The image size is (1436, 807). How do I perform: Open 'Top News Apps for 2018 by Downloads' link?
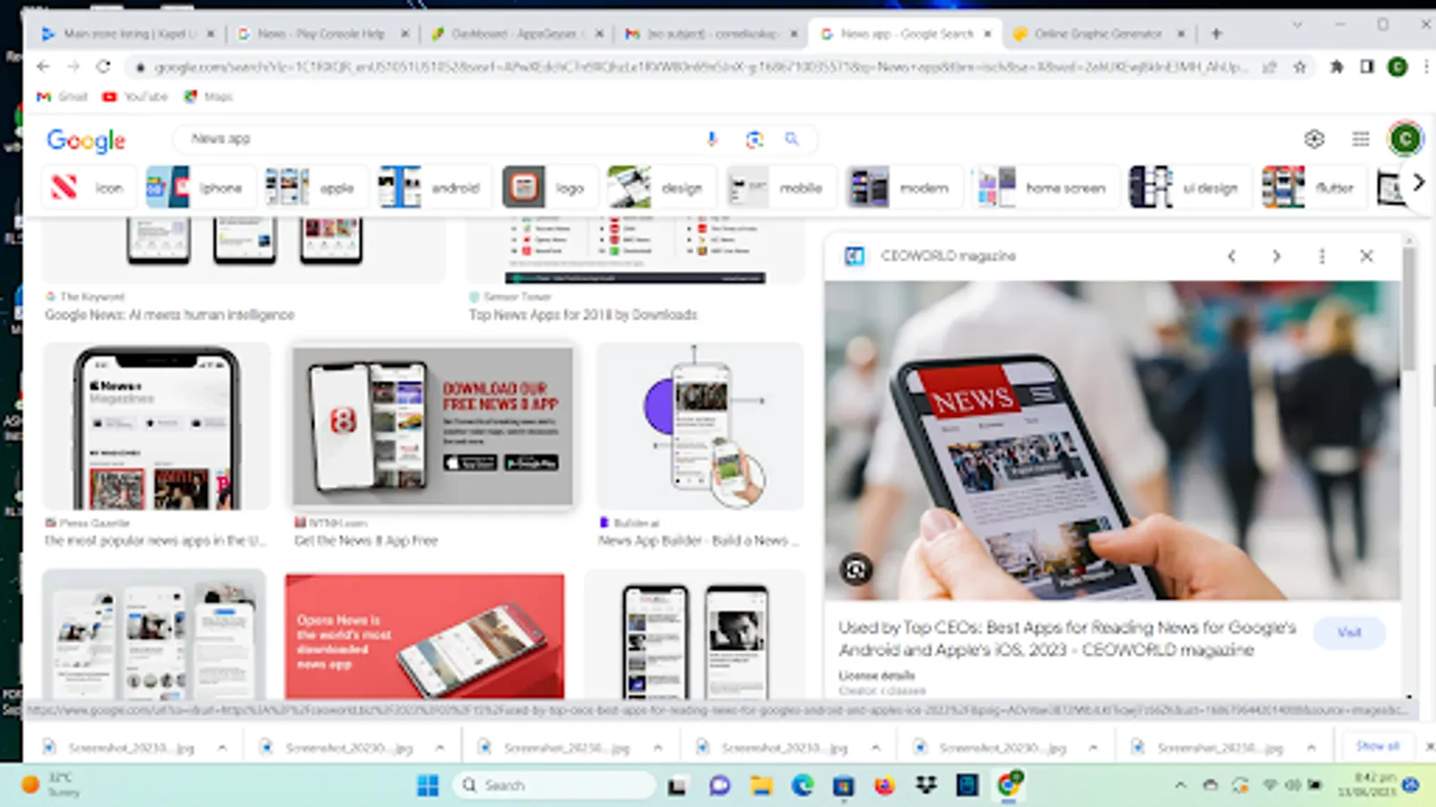[x=583, y=315]
